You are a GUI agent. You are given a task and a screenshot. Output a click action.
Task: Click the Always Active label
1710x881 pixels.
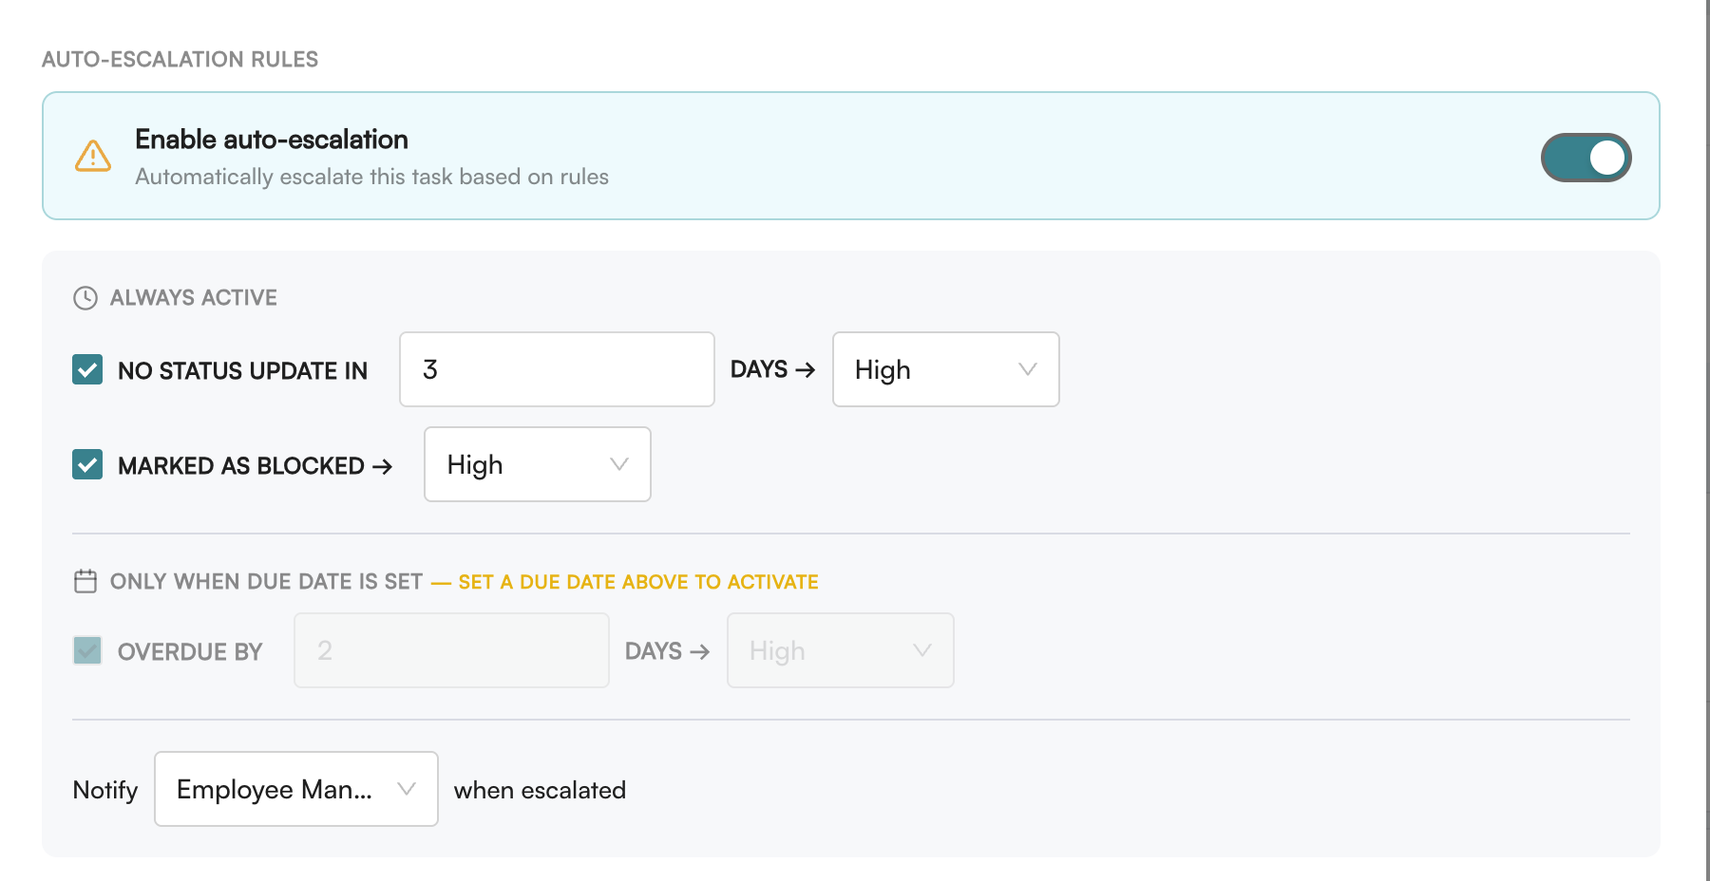point(194,298)
